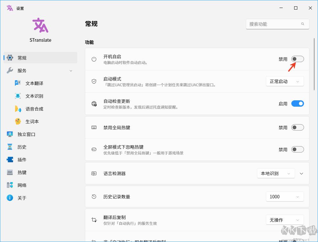Click the power icon beside 开机自启
The height and width of the screenshot is (242, 318).
pos(94,59)
